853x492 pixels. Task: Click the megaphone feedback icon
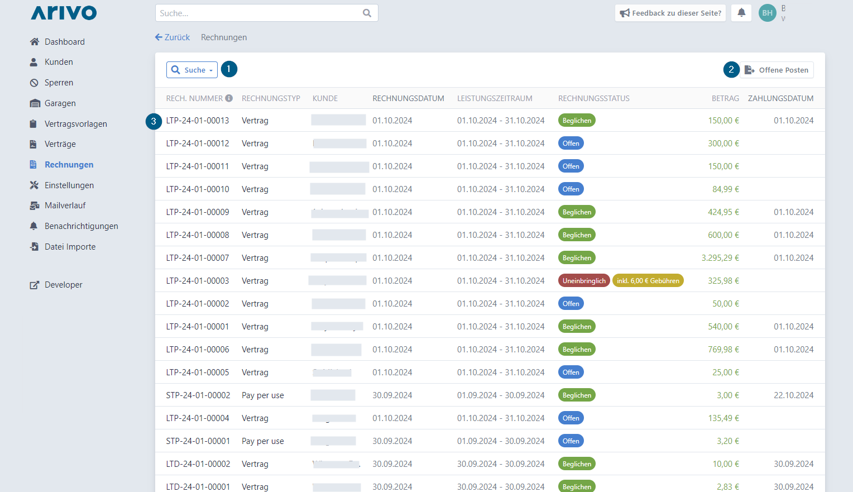(x=625, y=13)
